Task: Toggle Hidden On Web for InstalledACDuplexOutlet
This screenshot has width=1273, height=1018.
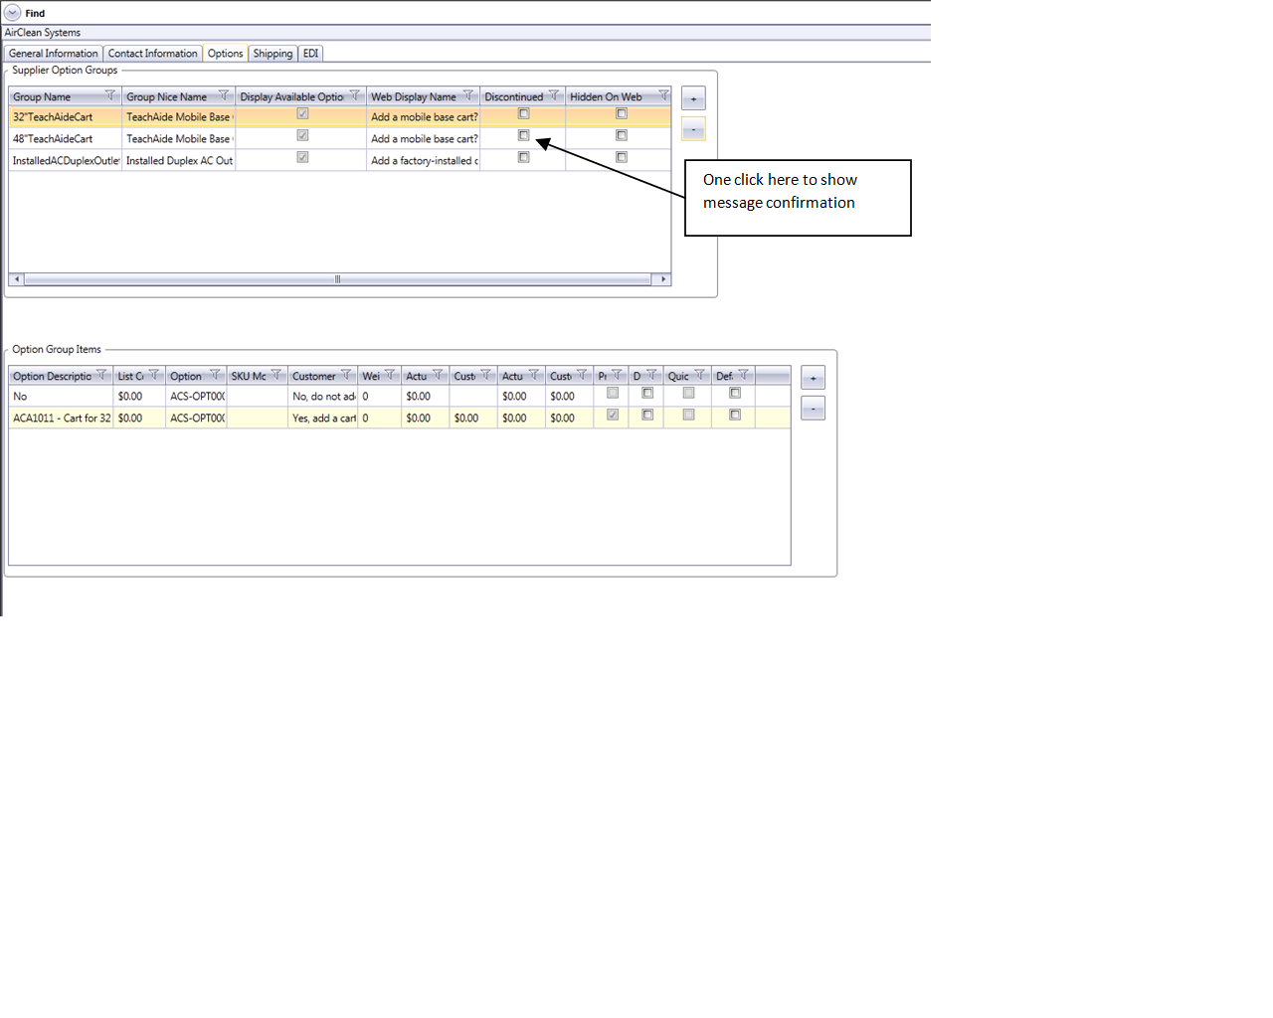Action: coord(622,158)
